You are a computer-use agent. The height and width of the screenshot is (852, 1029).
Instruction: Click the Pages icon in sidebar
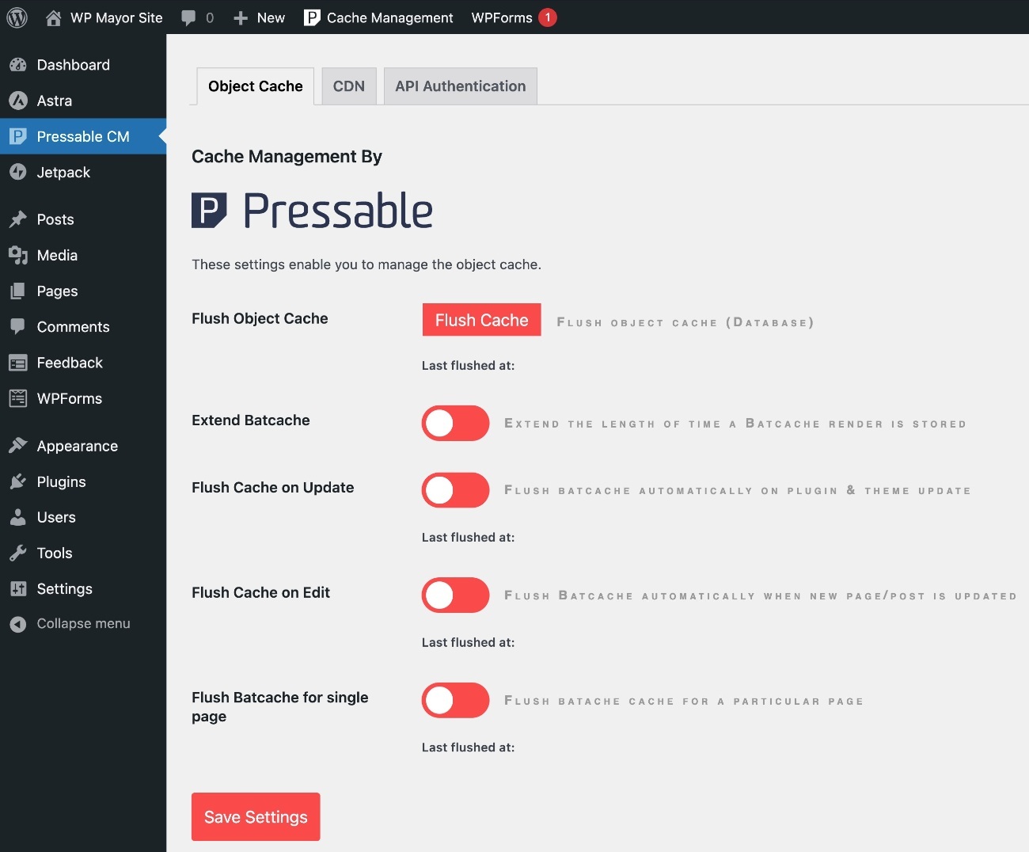point(18,291)
